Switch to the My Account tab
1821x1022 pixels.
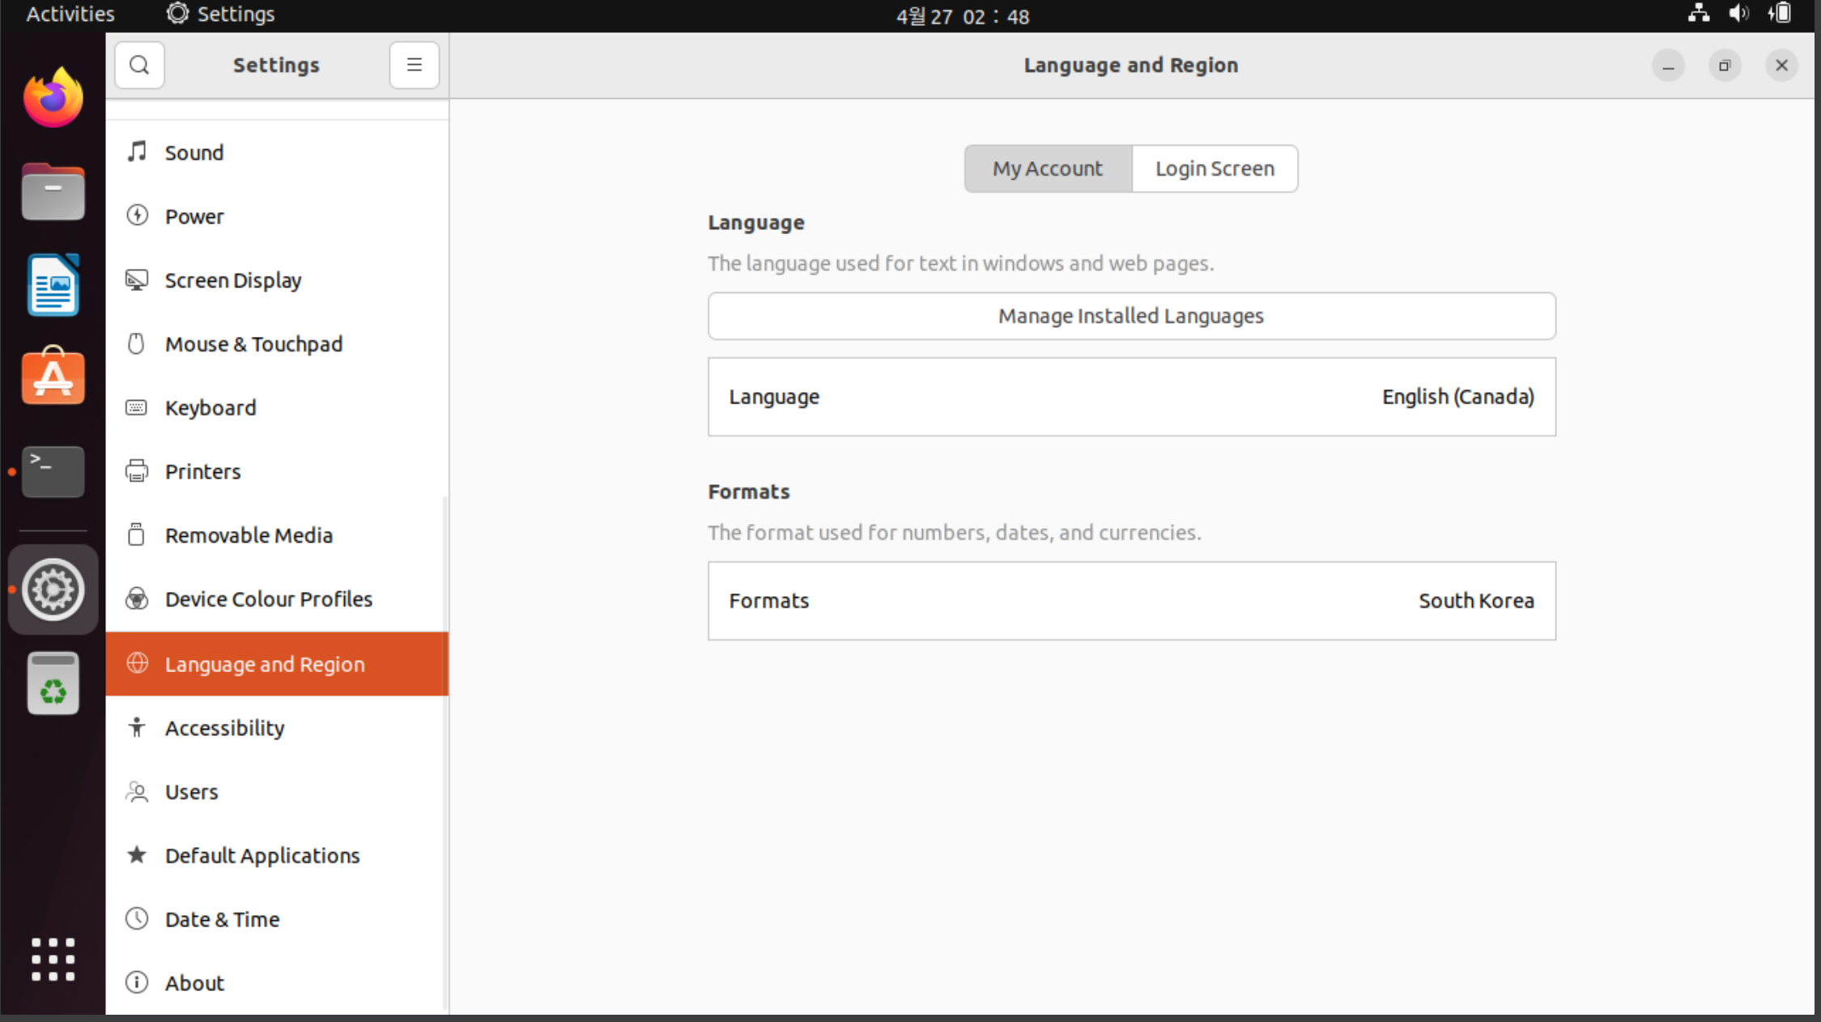coord(1047,168)
